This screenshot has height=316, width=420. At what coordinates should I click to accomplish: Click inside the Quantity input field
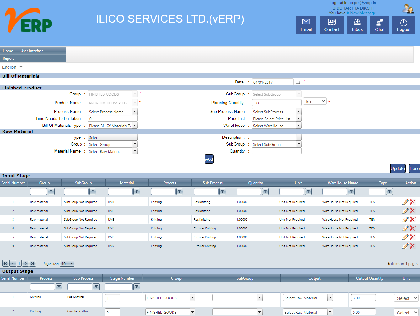276,151
